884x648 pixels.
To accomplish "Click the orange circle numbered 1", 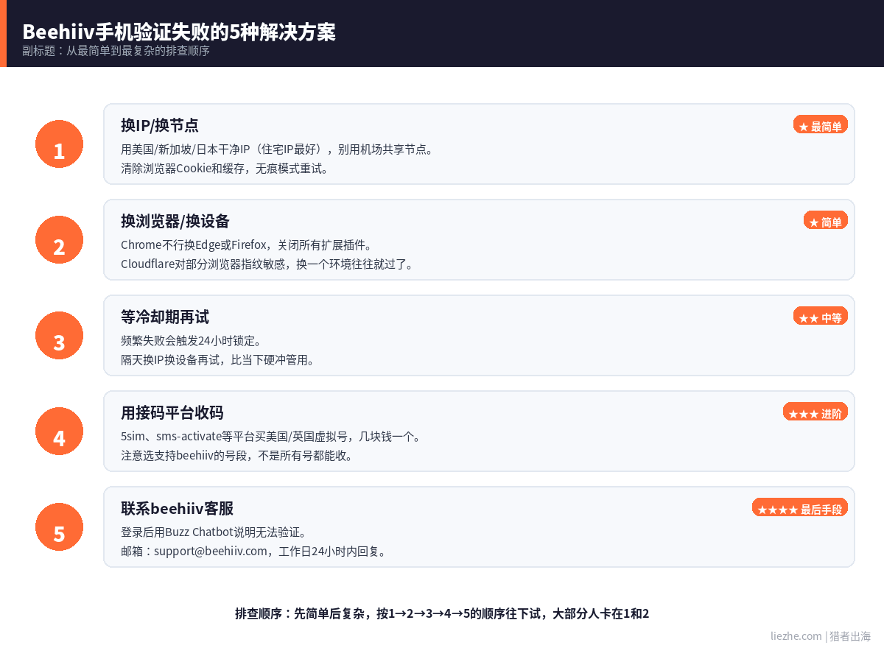I will coord(59,144).
